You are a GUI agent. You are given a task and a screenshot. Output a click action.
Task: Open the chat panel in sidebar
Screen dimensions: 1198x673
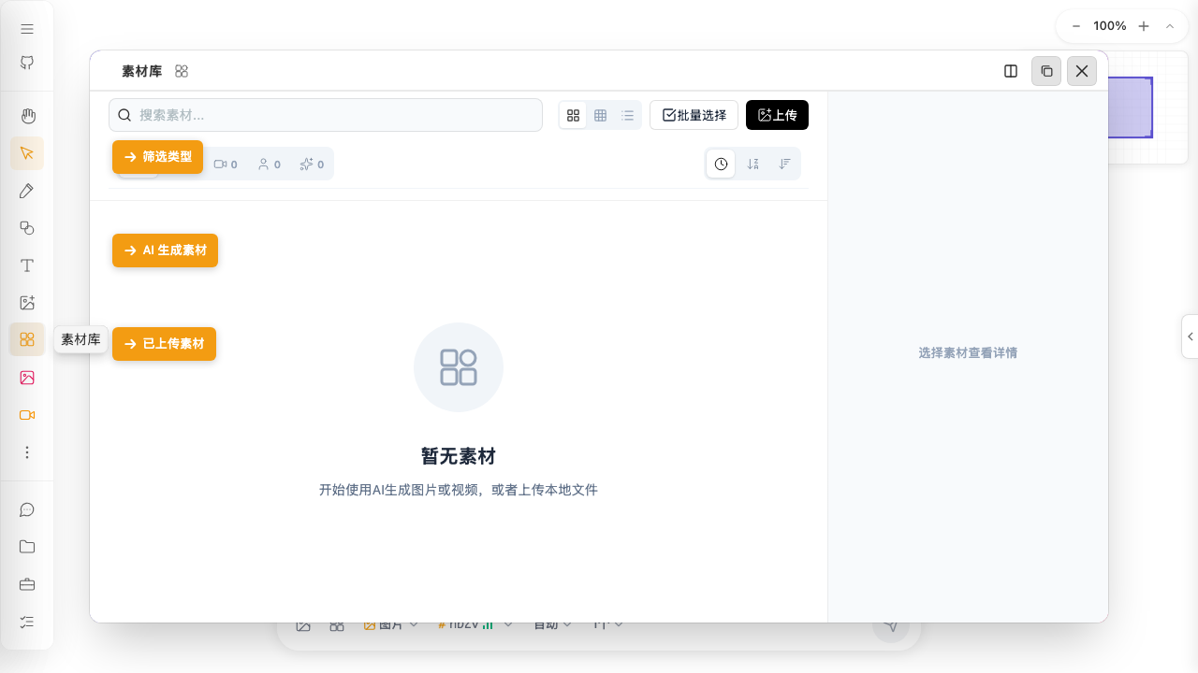pos(27,509)
